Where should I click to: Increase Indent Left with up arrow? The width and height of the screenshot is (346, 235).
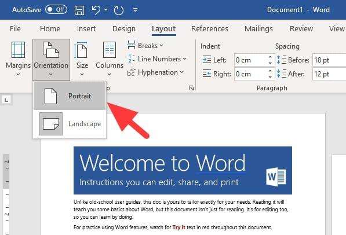(270, 57)
